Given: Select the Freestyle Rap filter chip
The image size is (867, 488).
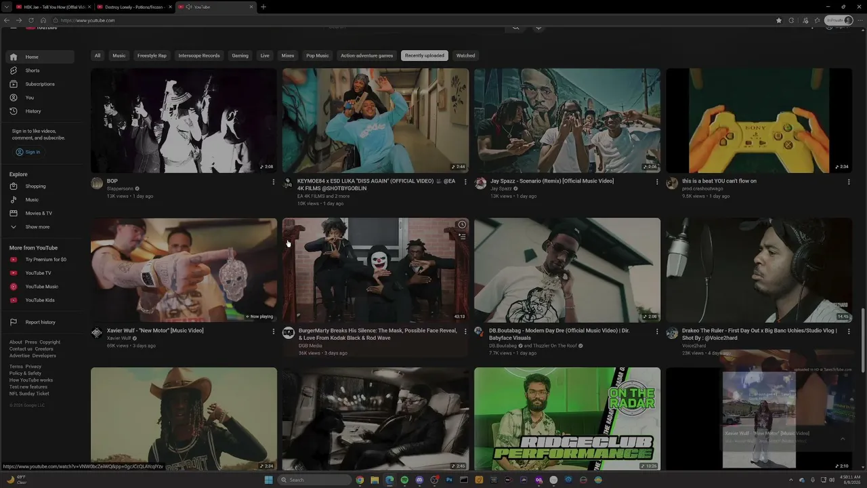Looking at the screenshot, I should coord(152,56).
